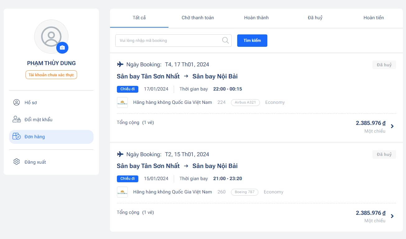This screenshot has width=406, height=239.
Task: Click the magnifier icon in the search box
Action: 225,40
